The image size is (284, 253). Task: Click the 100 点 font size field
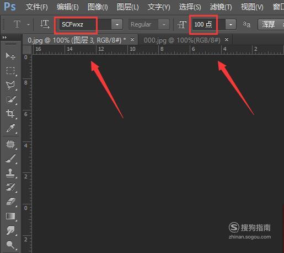point(203,24)
